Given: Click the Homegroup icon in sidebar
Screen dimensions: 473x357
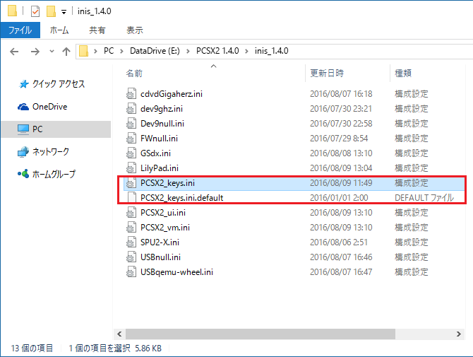Looking at the screenshot, I should point(23,174).
